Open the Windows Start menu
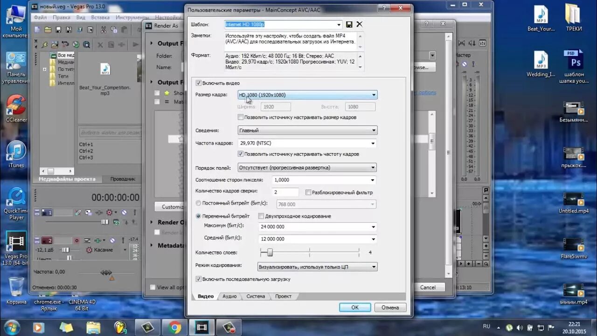This screenshot has height=336, width=597. 12,327
